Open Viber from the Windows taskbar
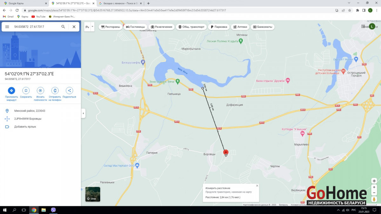The width and height of the screenshot is (381, 214). tap(53, 210)
